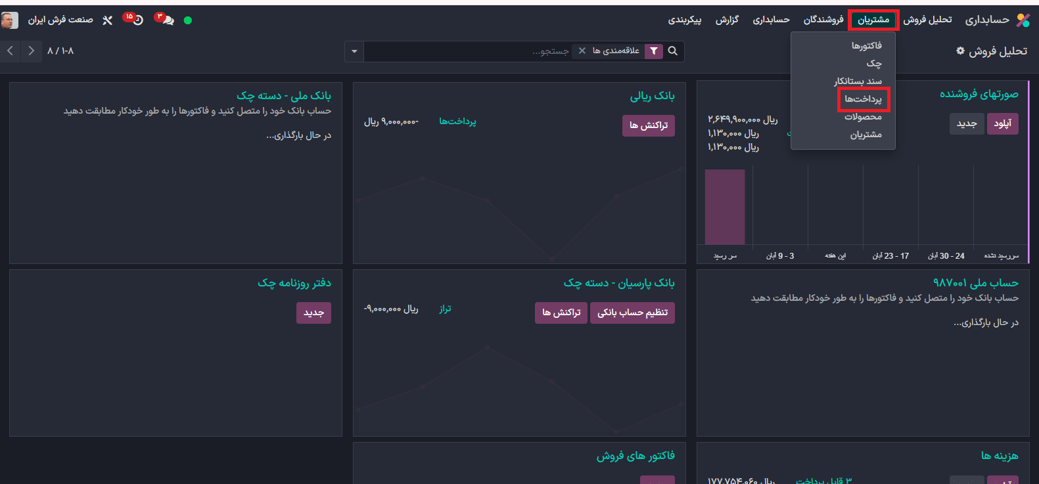Select محصولات from the open dropdown menu
Image resolution: width=1039 pixels, height=484 pixels.
click(863, 117)
